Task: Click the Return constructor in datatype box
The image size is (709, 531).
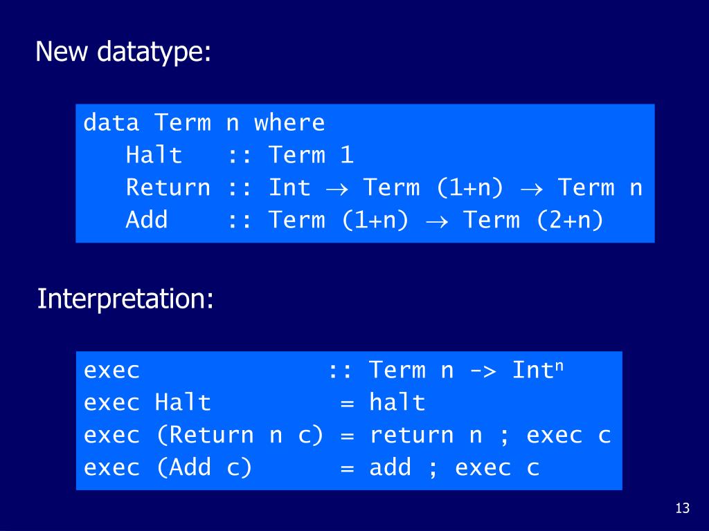Action: click(168, 187)
